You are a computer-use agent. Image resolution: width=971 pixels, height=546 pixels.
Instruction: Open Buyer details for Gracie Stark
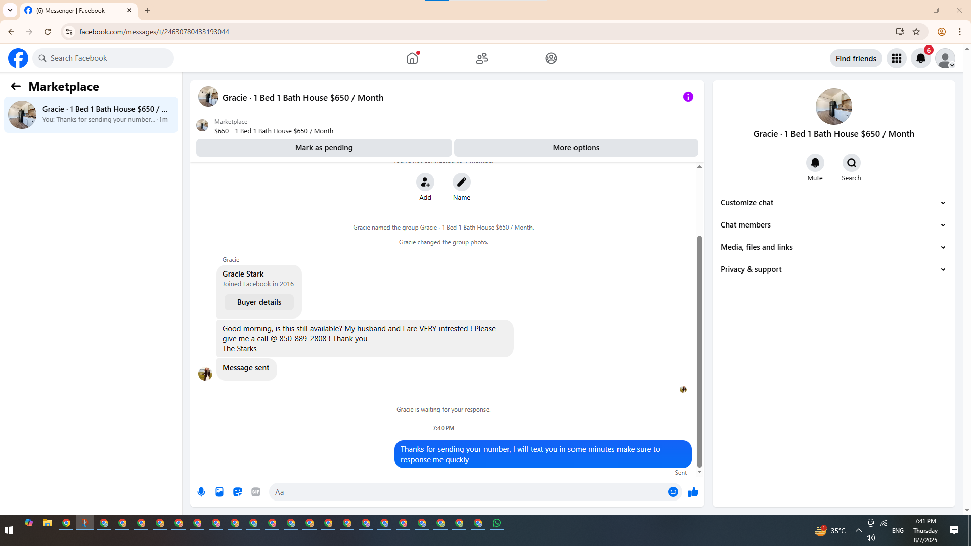[x=259, y=302]
